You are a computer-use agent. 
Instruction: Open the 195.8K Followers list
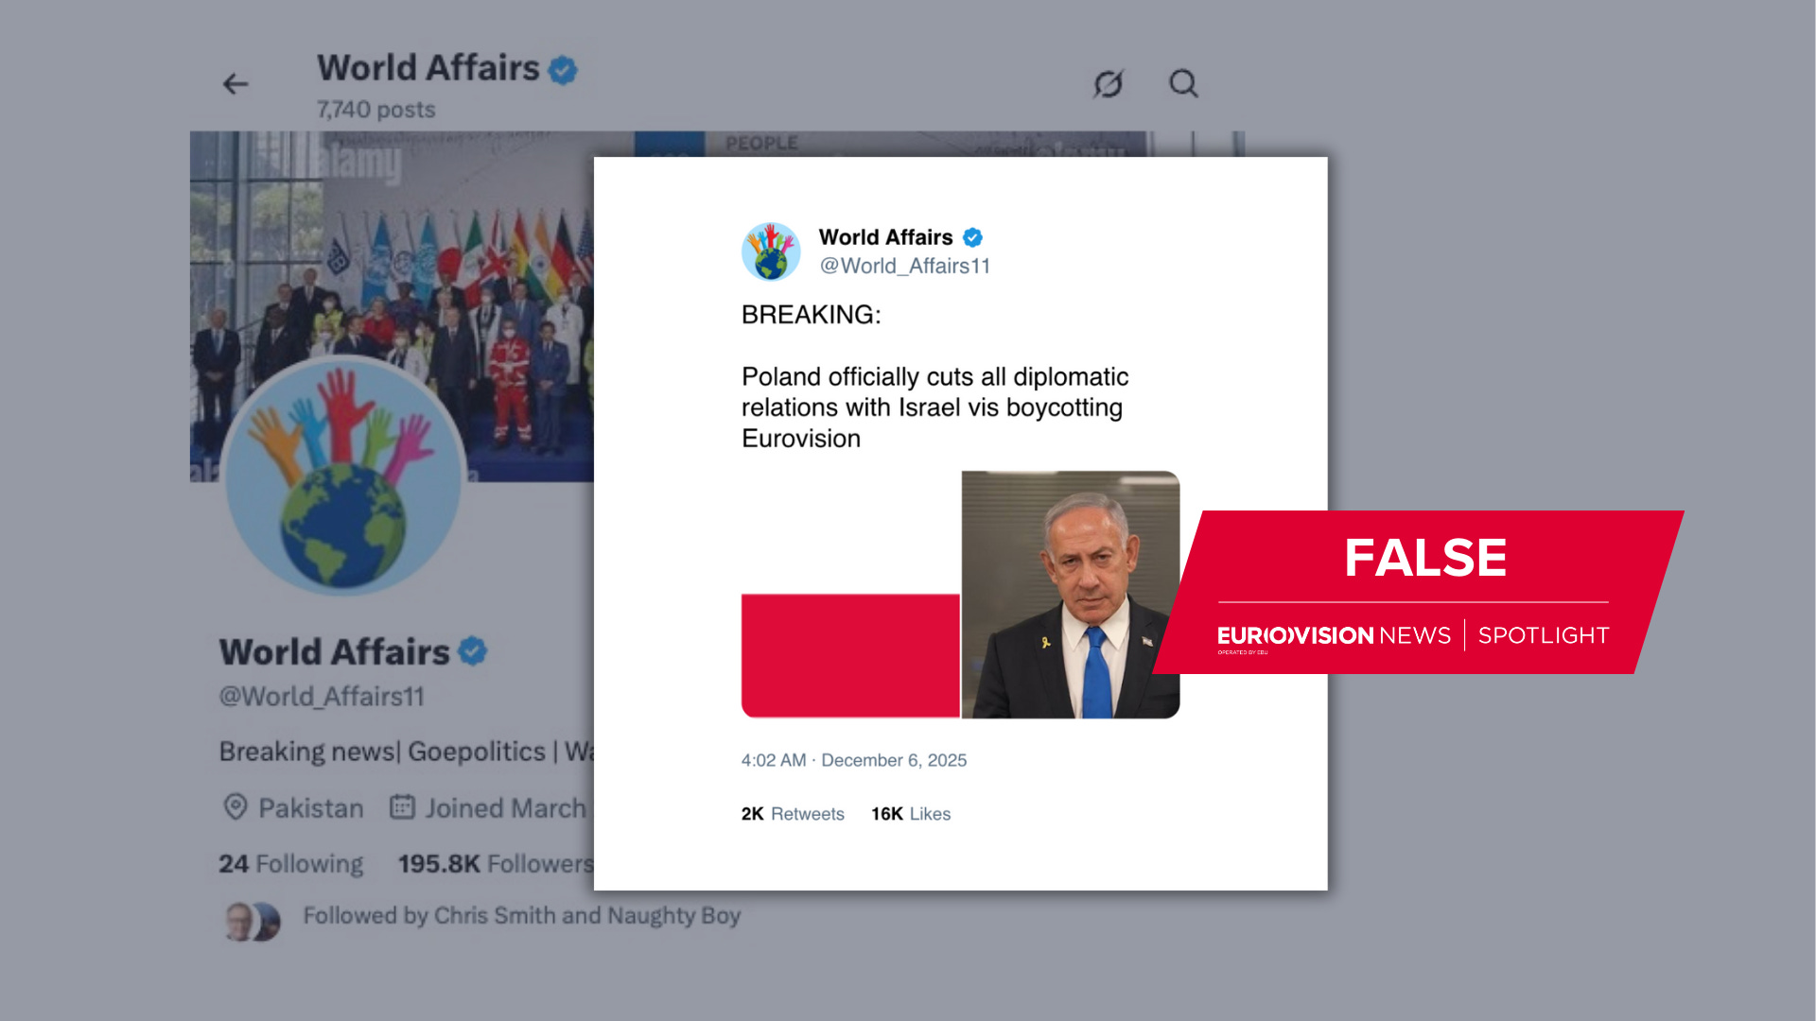click(496, 864)
